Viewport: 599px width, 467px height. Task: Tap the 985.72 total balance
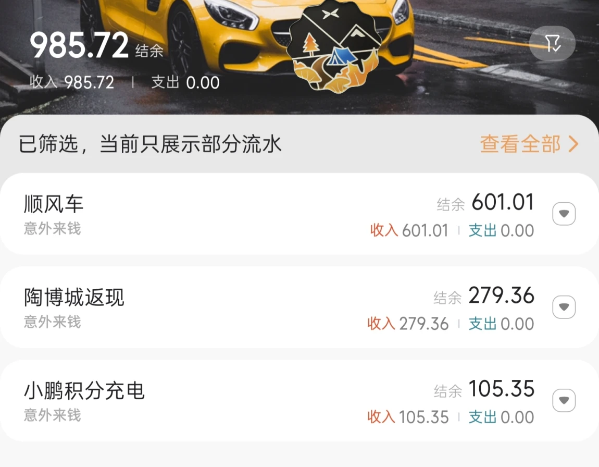coord(79,45)
